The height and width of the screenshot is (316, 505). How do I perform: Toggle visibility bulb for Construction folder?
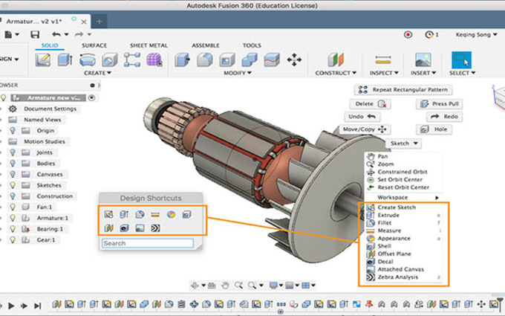(x=13, y=196)
